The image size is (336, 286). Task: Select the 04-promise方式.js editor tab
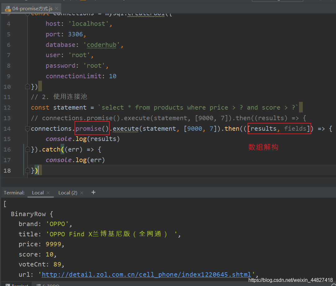tap(31, 9)
